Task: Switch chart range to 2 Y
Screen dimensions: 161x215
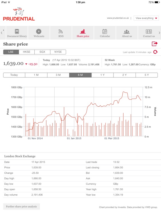Action: 124,75
